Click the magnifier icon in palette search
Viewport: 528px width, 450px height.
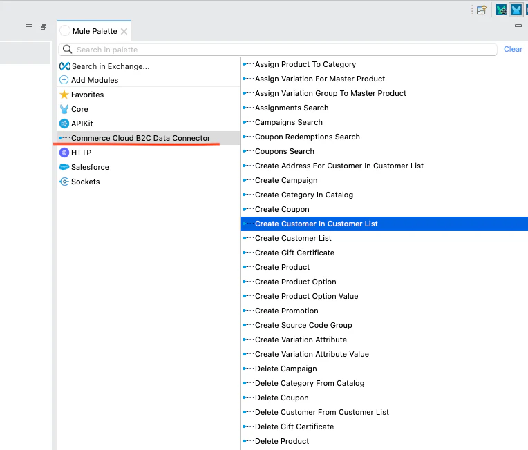67,50
